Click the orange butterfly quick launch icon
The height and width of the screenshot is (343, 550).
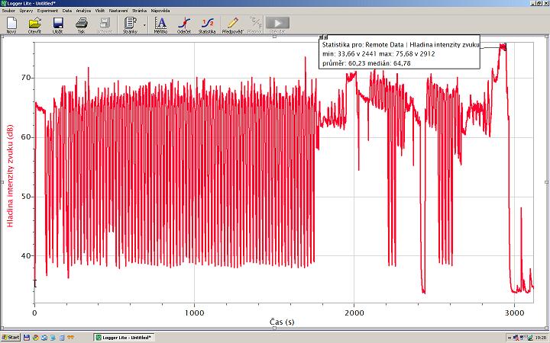tap(70, 338)
